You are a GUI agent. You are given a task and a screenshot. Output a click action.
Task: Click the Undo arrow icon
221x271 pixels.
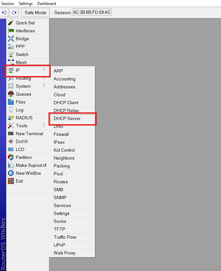click(x=4, y=13)
